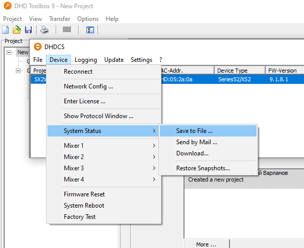Sort by Device Type column header
304x248 pixels.
click(240, 71)
